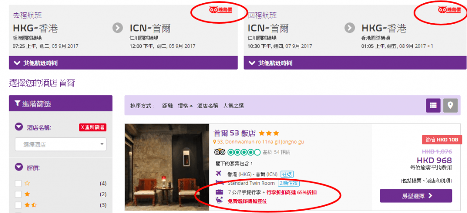This screenshot has height=213, width=467.
Task: Click return flight arrow circle icon
Action: tap(350, 28)
